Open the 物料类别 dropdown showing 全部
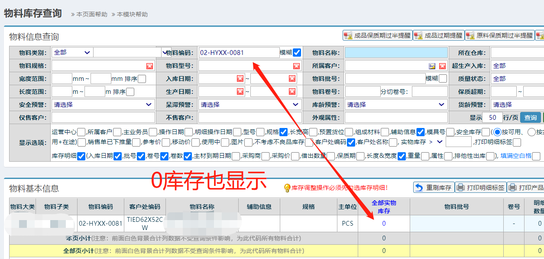544x259 pixels. tap(72, 53)
